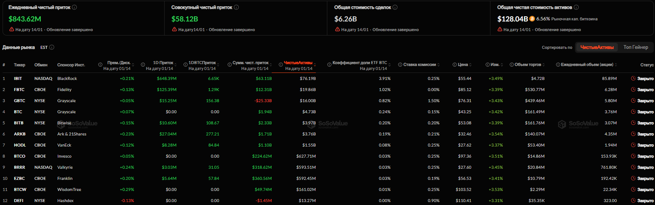The height and width of the screenshot is (205, 655).
Task: Click info icon beside Ежедневный чистый приток
Action: (x=75, y=7)
